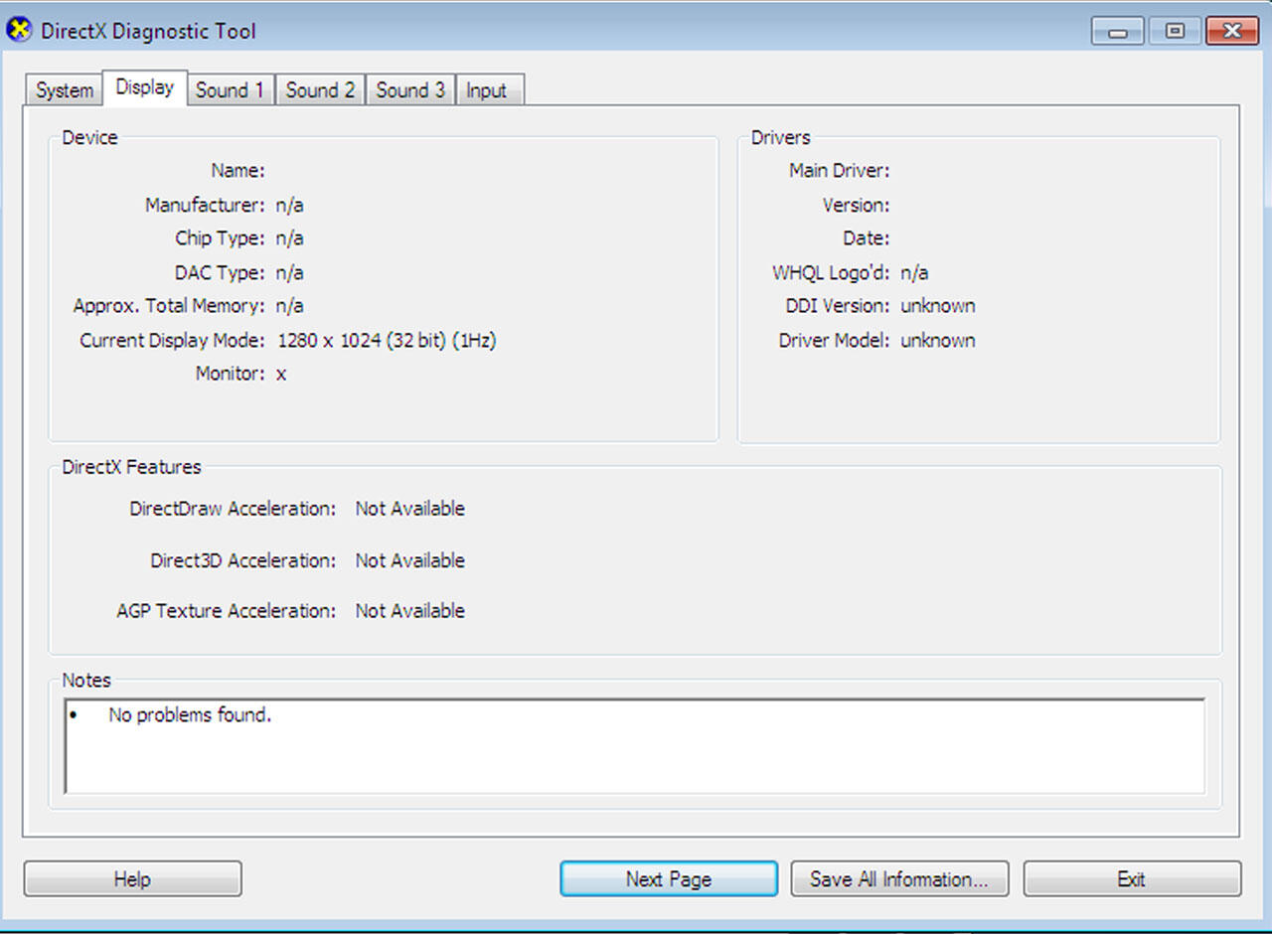The height and width of the screenshot is (934, 1272).
Task: Switch to the System tab
Action: (65, 90)
